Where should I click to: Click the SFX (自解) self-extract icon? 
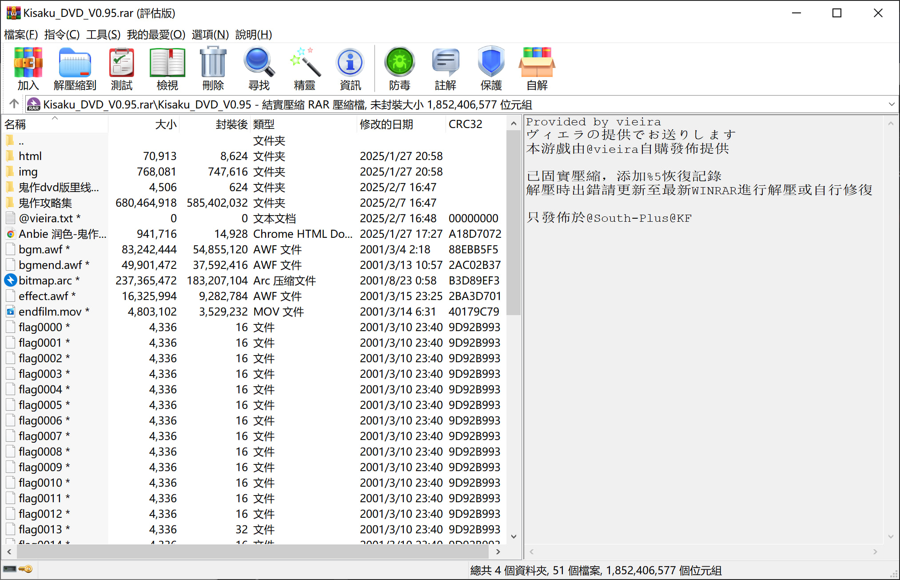[x=537, y=68]
